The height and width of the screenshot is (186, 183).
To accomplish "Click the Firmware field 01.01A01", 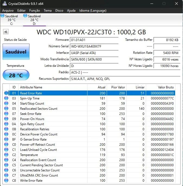I will [94, 40].
